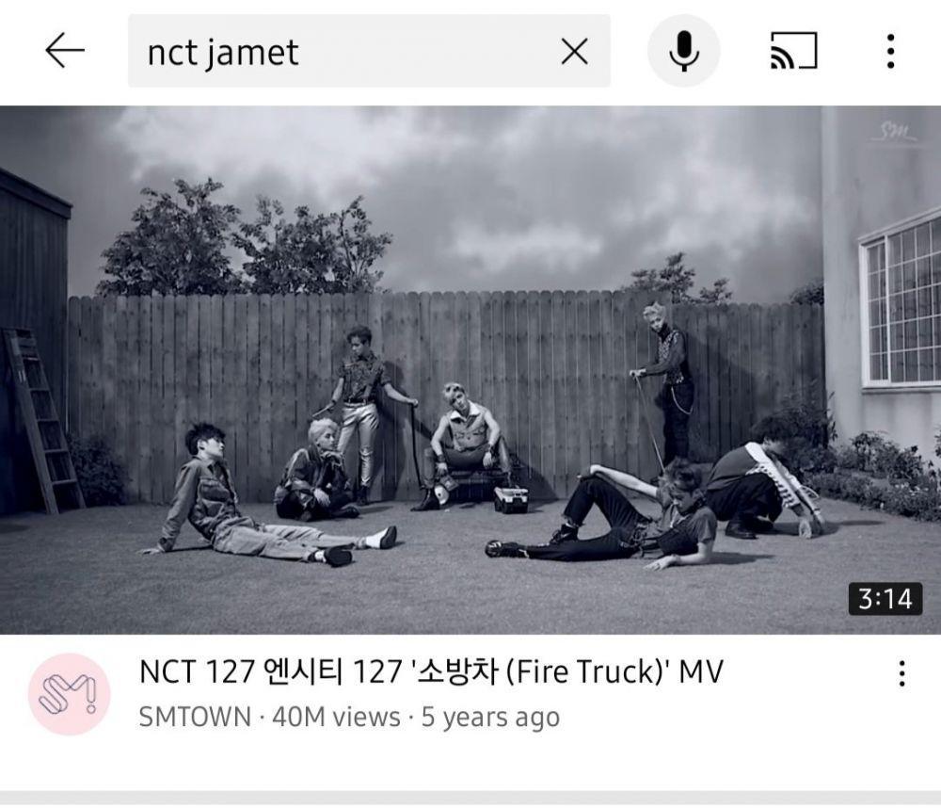
Task: Click the SMTOWN channel avatar
Action: (x=70, y=694)
